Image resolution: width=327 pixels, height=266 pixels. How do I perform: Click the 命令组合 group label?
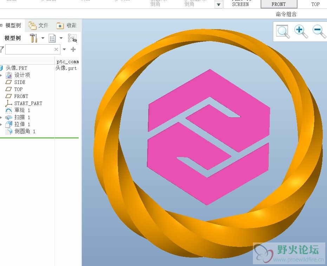click(x=286, y=14)
